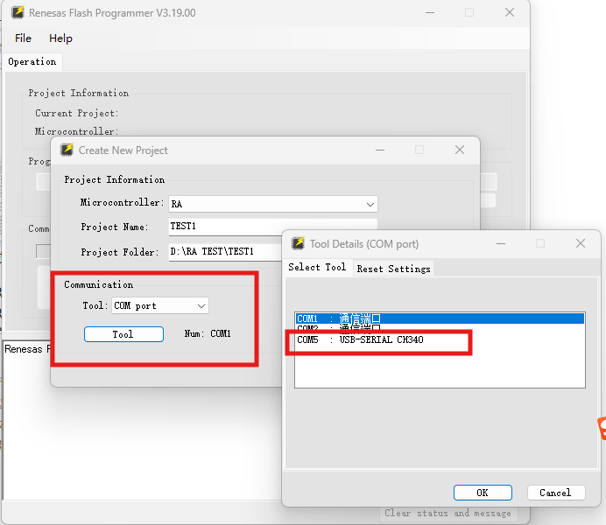Open the Help menu

coord(60,38)
